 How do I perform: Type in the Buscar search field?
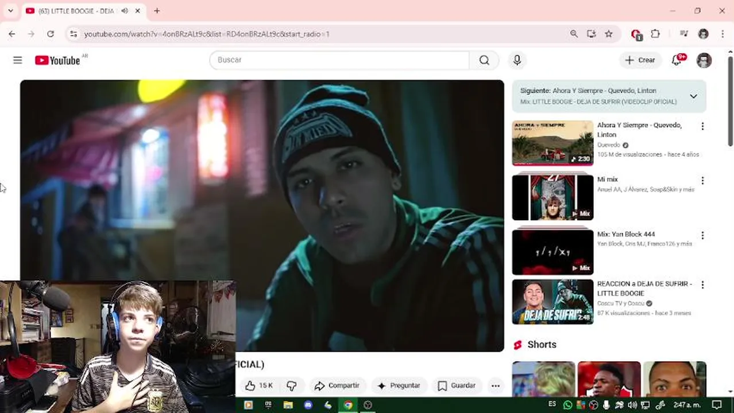click(x=339, y=60)
